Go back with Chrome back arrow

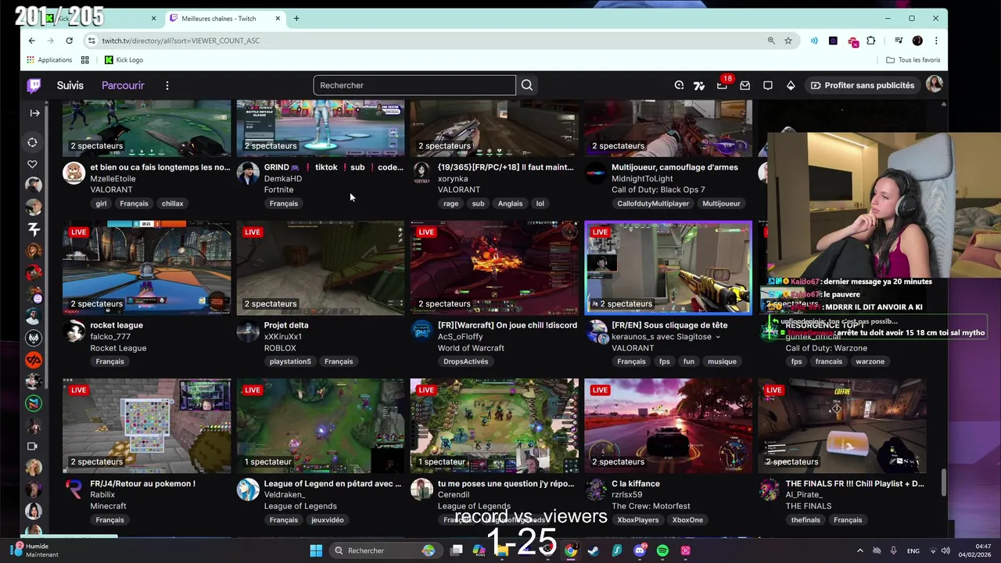tap(31, 41)
